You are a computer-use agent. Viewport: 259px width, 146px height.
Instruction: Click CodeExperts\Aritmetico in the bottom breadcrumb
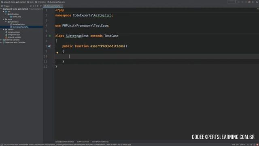65,142
